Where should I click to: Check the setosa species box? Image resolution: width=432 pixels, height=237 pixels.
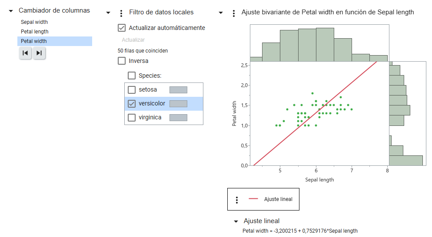132,90
